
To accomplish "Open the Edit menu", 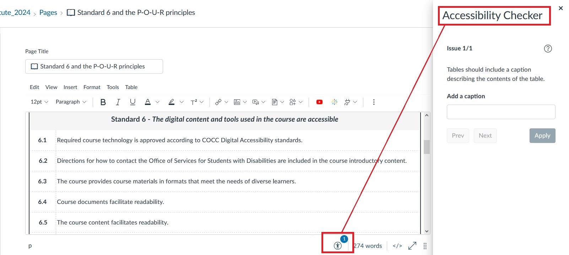I will [x=34, y=87].
